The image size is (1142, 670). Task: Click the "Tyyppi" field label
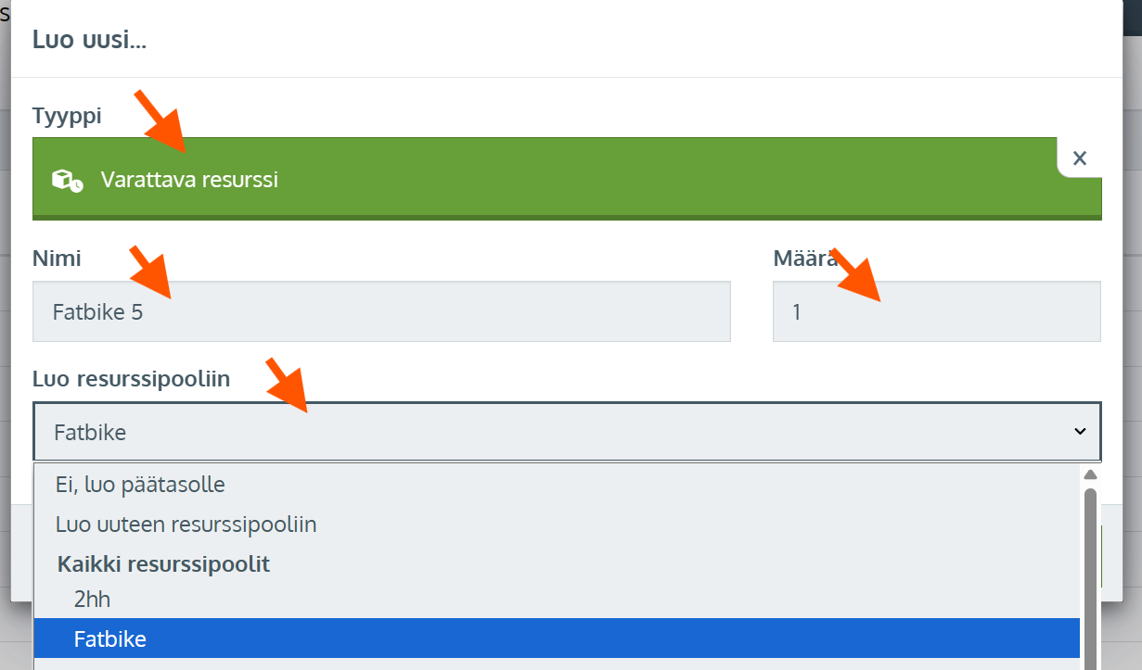click(x=67, y=116)
